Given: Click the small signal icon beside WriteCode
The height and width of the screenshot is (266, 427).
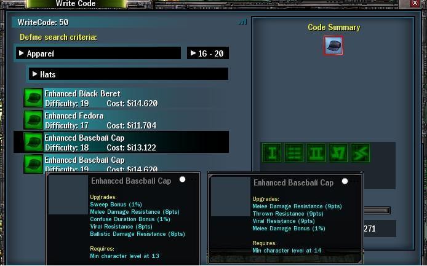Looking at the screenshot, I should pos(242,22).
